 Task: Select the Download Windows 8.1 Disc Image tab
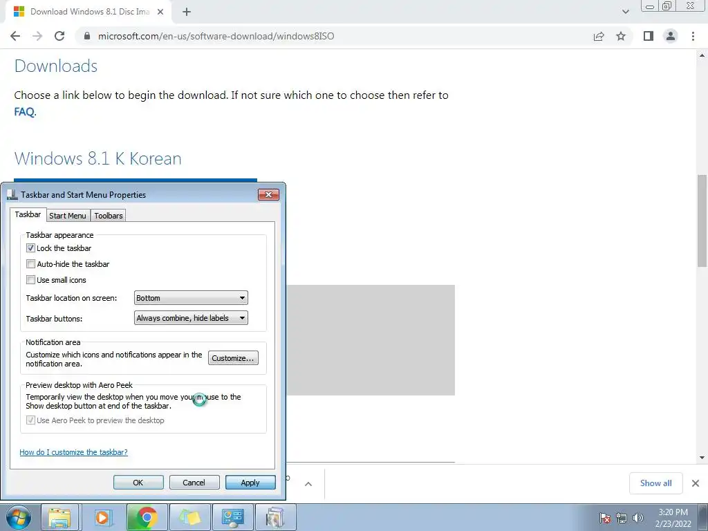tap(89, 12)
